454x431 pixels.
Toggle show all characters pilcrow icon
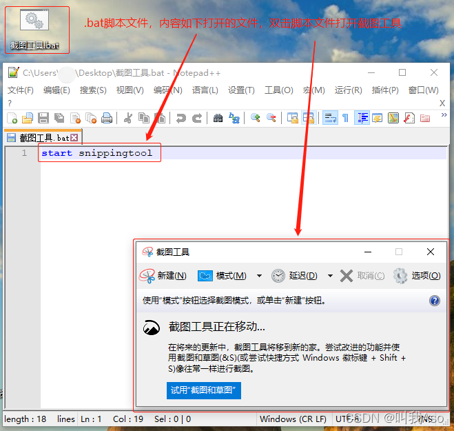pyautogui.click(x=345, y=118)
